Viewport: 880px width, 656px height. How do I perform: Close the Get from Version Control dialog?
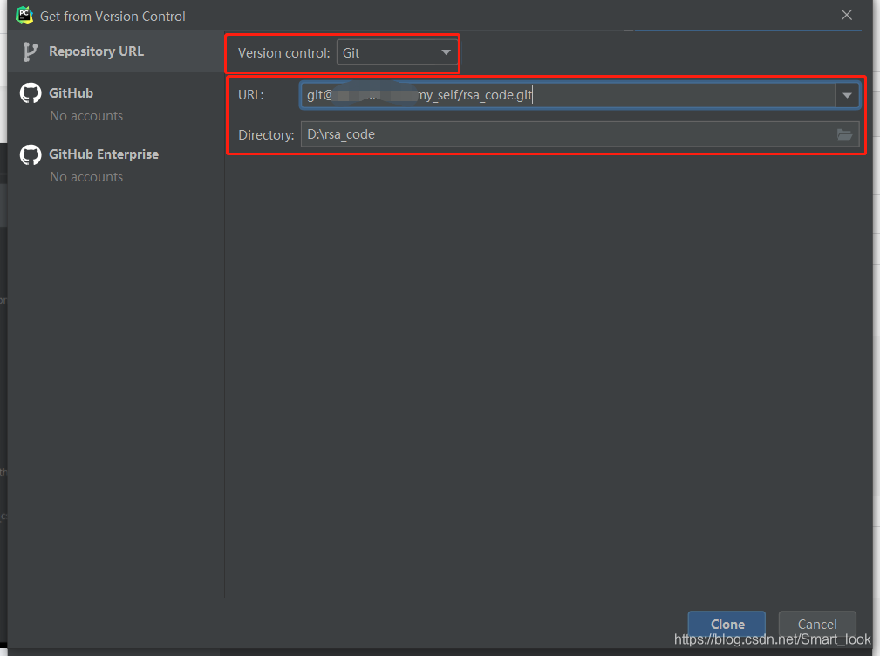tap(846, 15)
